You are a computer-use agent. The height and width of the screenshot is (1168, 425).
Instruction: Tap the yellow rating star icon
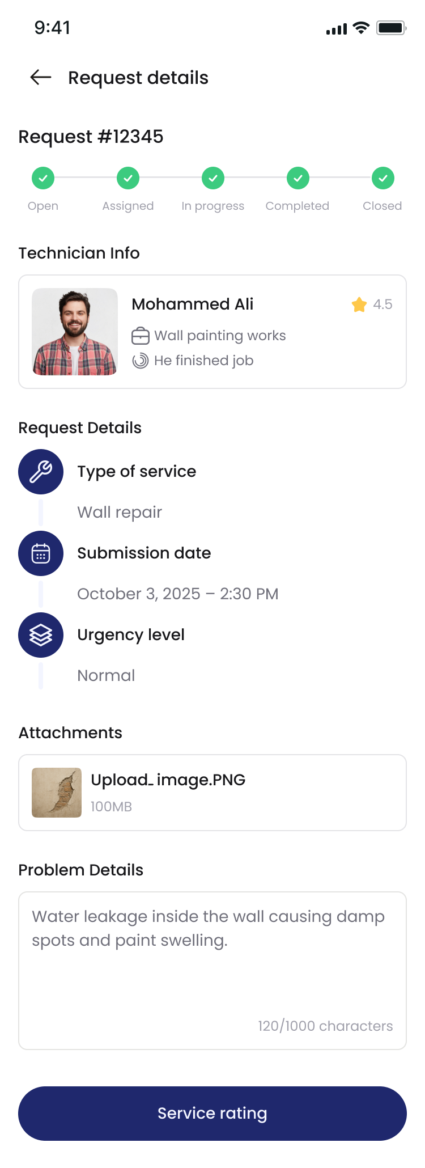point(359,305)
